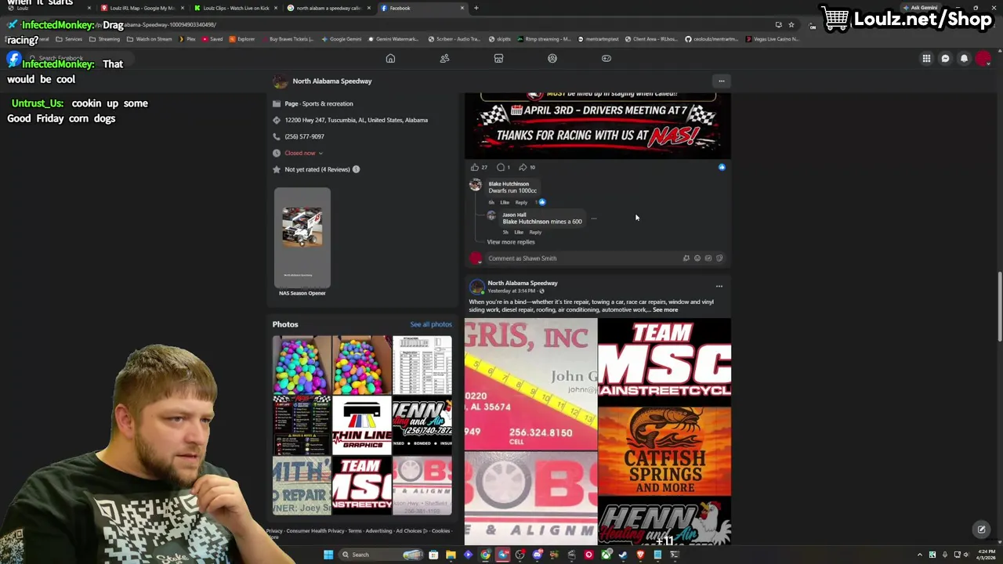Open Steam from the taskbar
The height and width of the screenshot is (564, 1003).
[623, 555]
